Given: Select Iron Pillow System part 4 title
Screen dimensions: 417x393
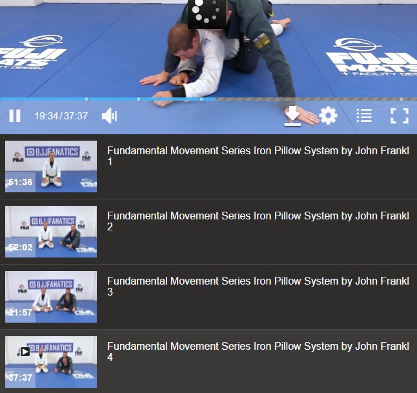Looking at the screenshot, I should coord(258,352).
